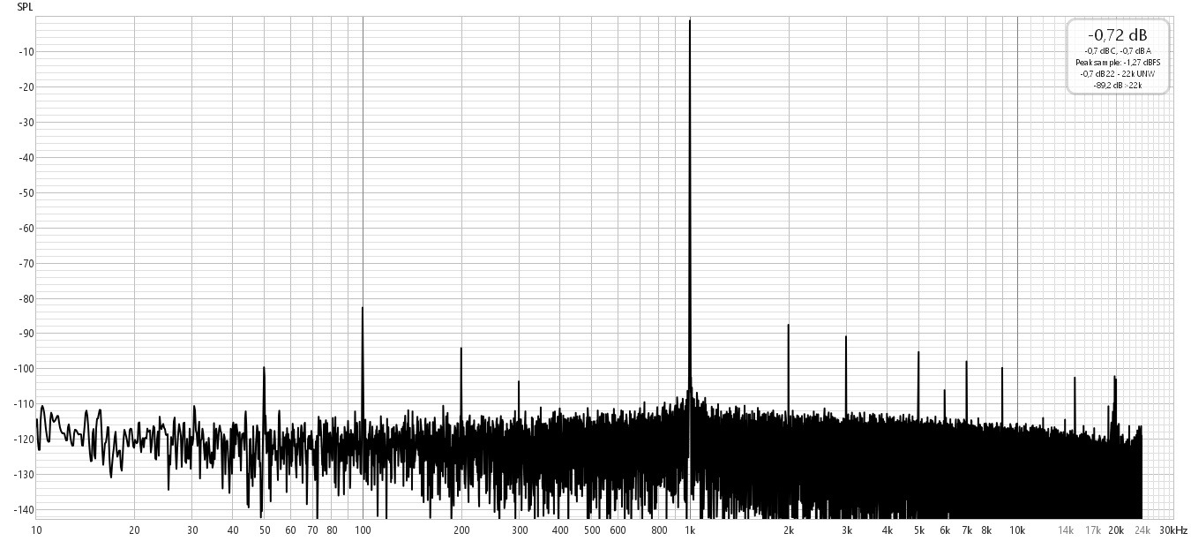Viewport: 1191px width, 541px height.
Task: Click the 80 Hz frequency axis label
Action: tap(332, 530)
